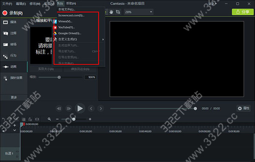Toggle the 轨道 1 lock icon

click(17, 156)
